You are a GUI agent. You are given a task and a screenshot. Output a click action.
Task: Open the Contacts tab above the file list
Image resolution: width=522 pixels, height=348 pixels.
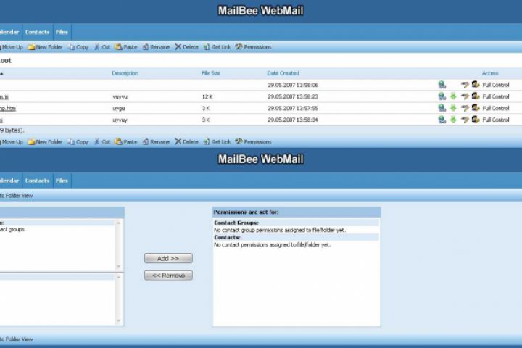coord(37,33)
